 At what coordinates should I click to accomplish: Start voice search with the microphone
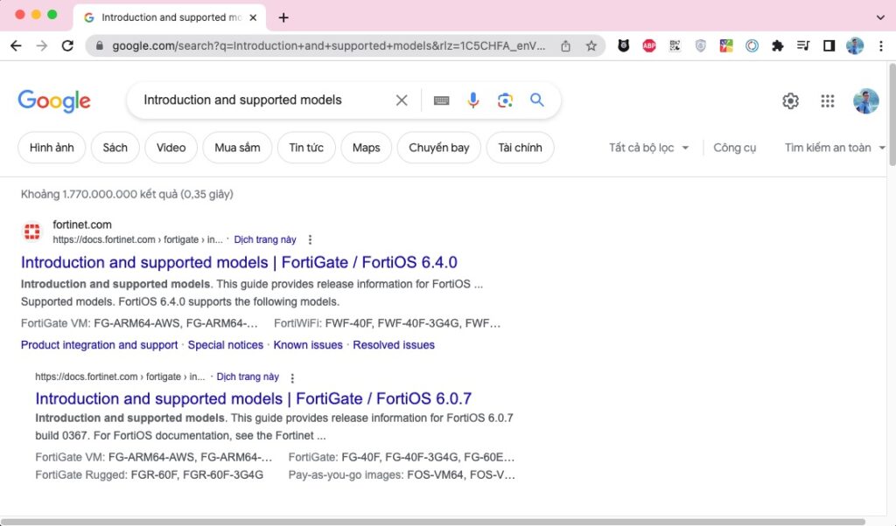(473, 100)
